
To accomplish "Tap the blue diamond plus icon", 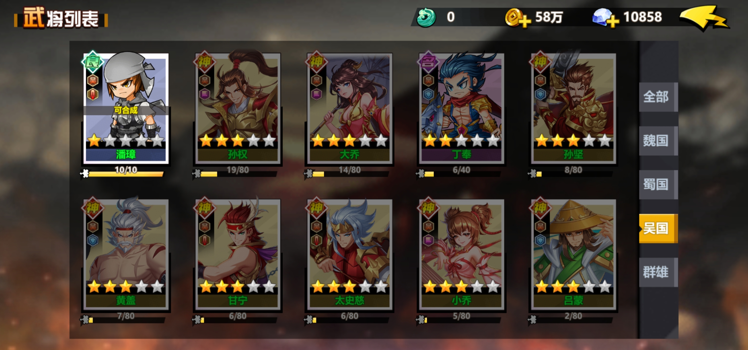I will click(606, 18).
